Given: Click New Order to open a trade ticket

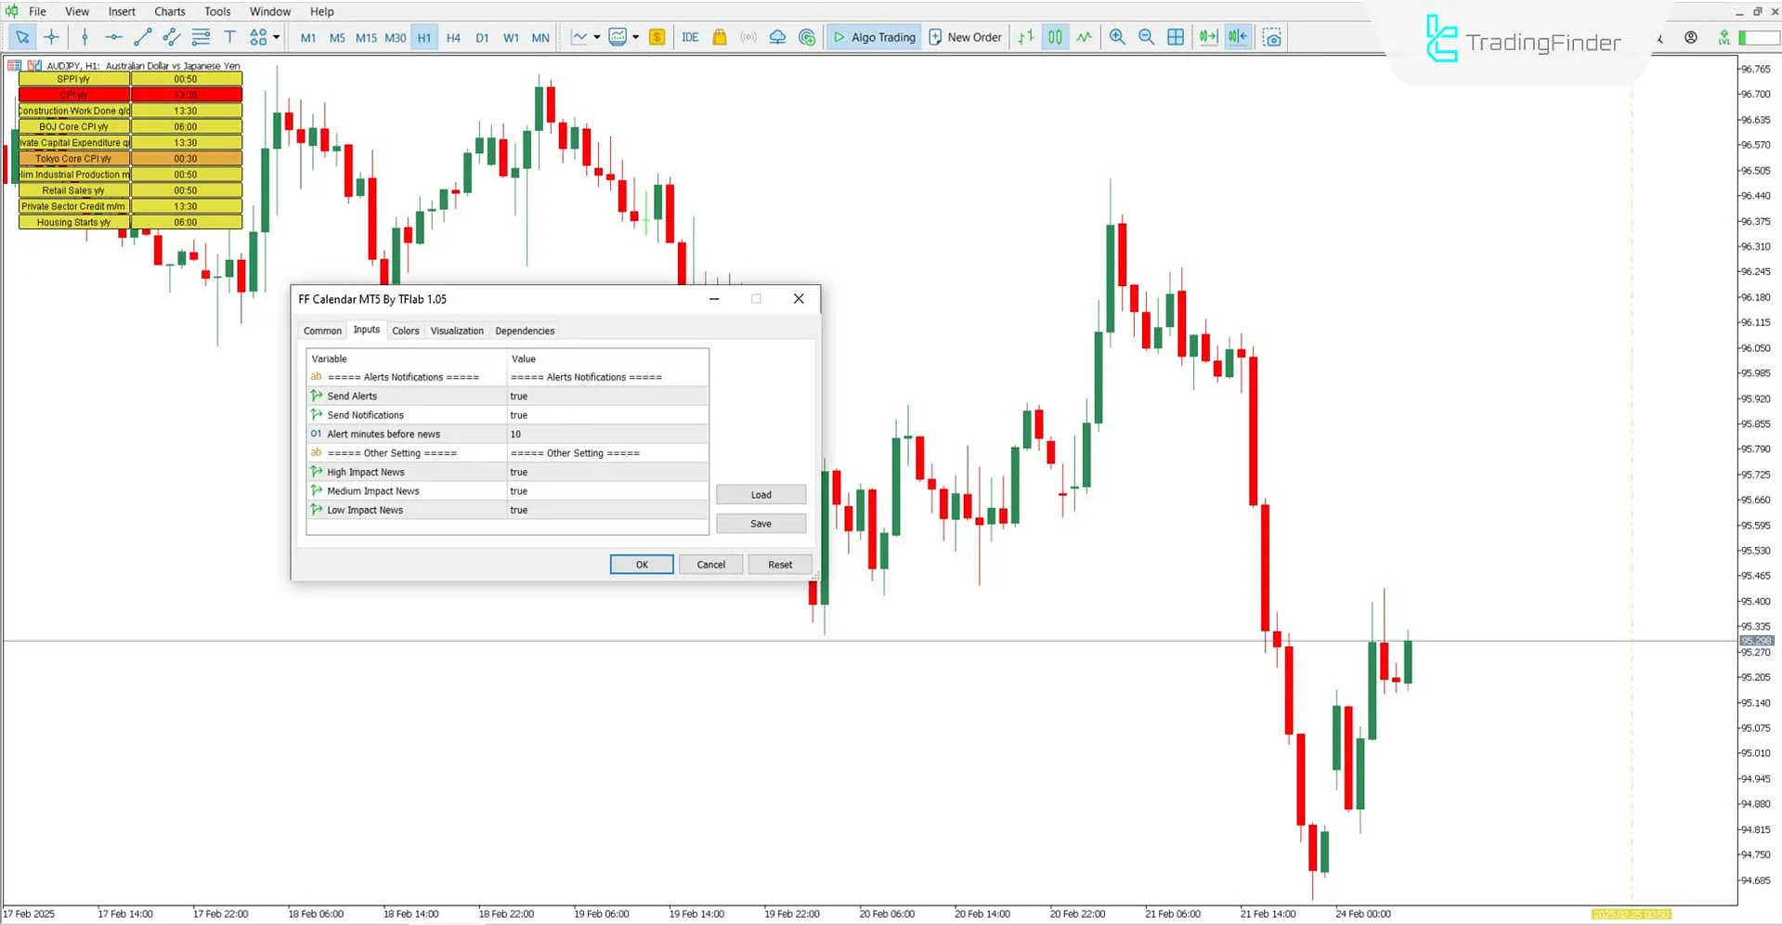Looking at the screenshot, I should coord(965,37).
